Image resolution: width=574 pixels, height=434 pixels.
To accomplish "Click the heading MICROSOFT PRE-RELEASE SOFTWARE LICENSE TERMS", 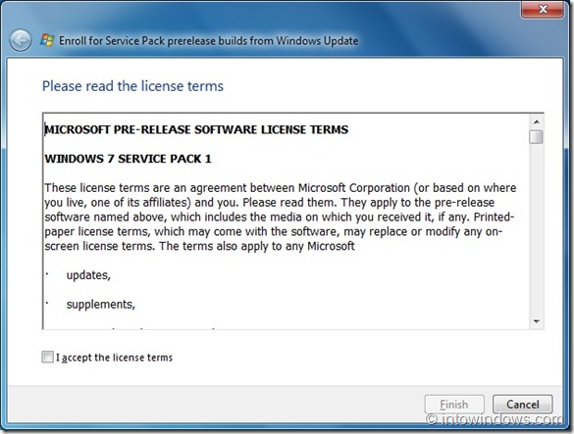I will coord(196,129).
